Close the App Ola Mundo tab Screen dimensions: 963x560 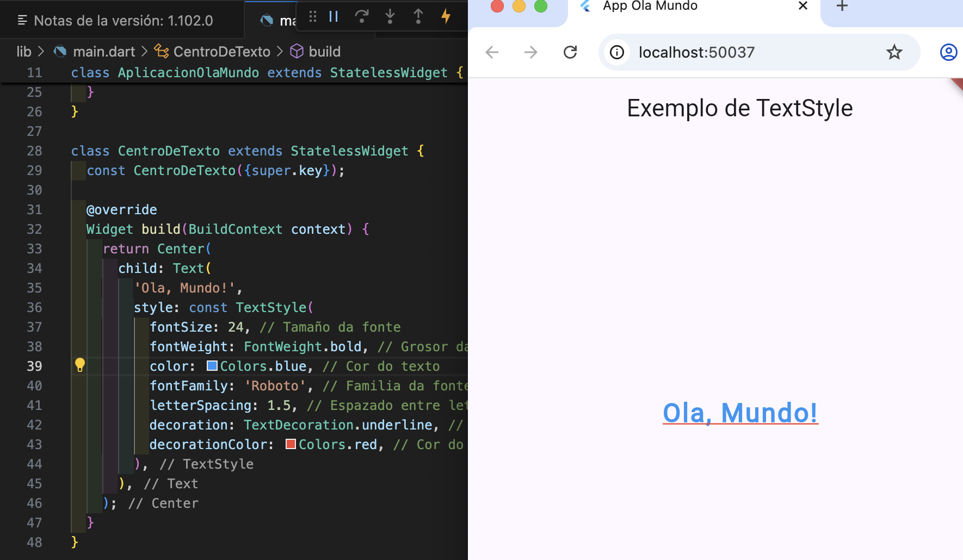pyautogui.click(x=802, y=7)
